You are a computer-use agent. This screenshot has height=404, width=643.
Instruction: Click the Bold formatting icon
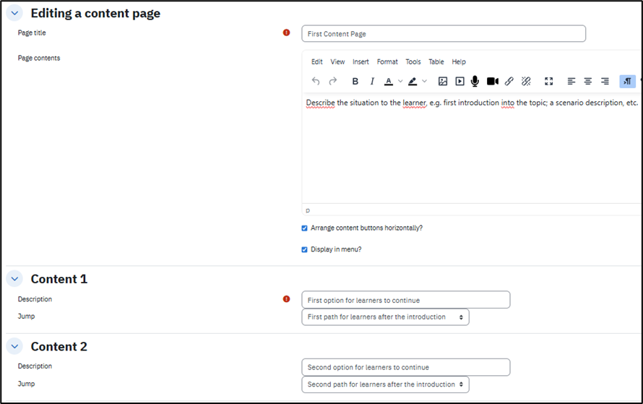355,82
